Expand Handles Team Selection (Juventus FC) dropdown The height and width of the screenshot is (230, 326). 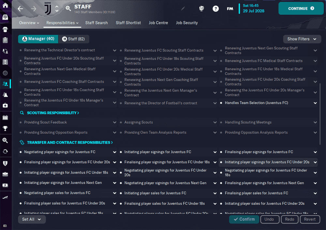click(315, 103)
